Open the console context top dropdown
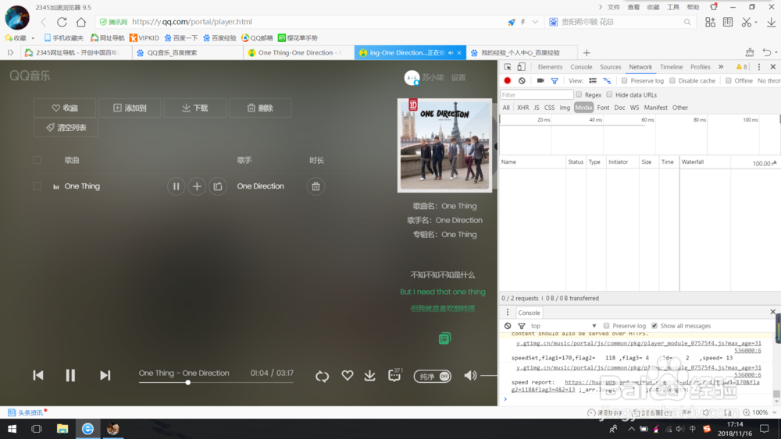This screenshot has width=781, height=439. coord(563,326)
